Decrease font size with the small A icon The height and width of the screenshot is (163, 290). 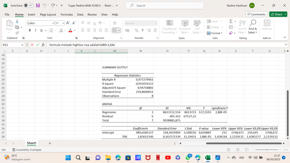coord(74,23)
